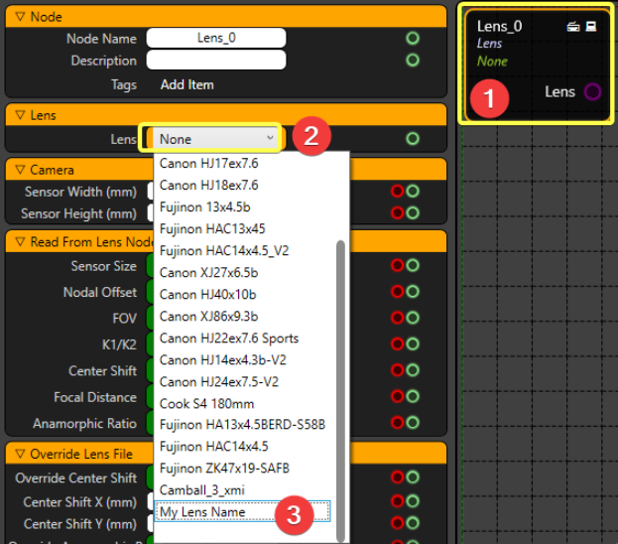
Task: Click Add Item next to Tags
Action: (186, 85)
